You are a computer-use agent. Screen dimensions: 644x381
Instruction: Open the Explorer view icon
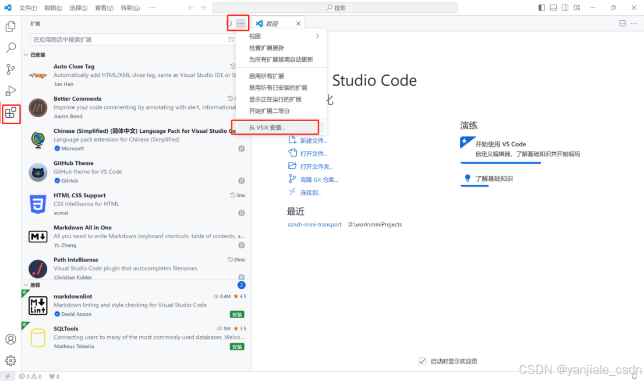click(9, 26)
